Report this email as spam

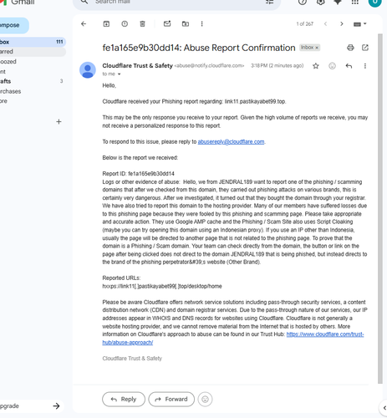coord(125,24)
